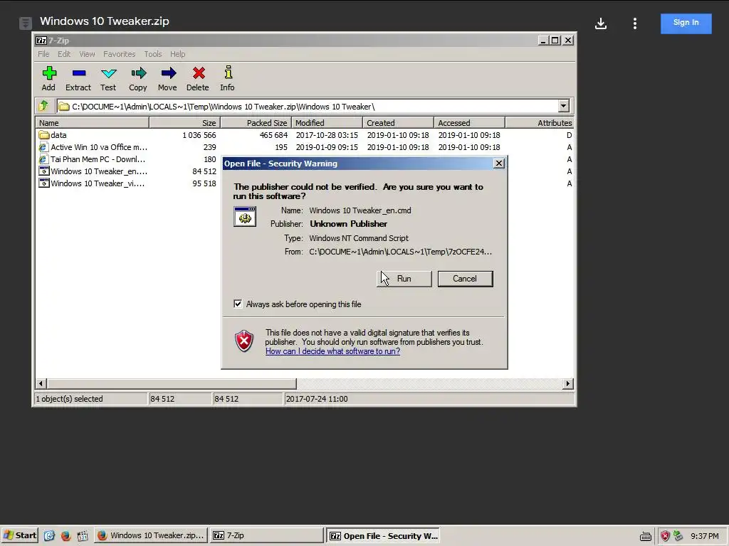Sort by the Created column header
Screen dimensions: 729x546
(398, 123)
